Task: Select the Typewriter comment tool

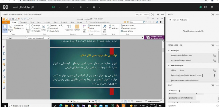Action: pyautogui.click(x=69, y=28)
